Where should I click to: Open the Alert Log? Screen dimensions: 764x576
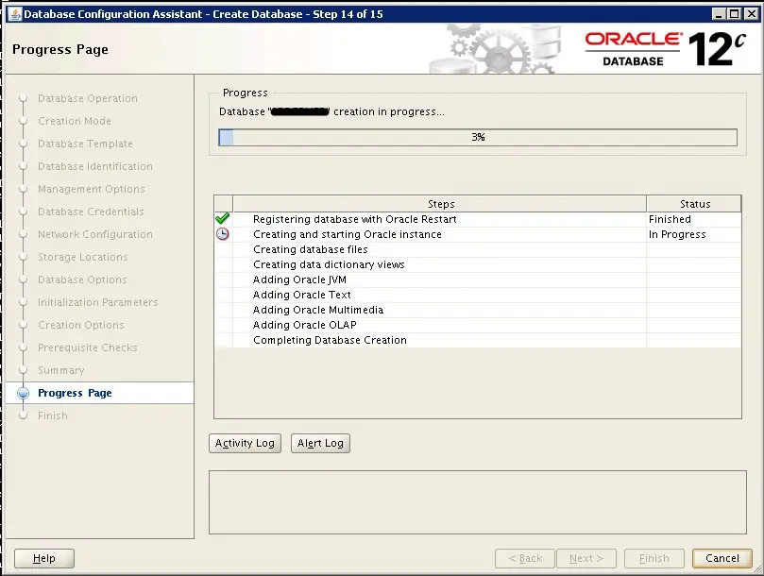[320, 443]
